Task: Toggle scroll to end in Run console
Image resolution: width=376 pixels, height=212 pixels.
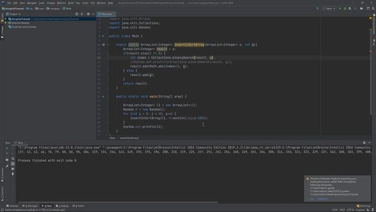Action: pyautogui.click(x=13, y=164)
